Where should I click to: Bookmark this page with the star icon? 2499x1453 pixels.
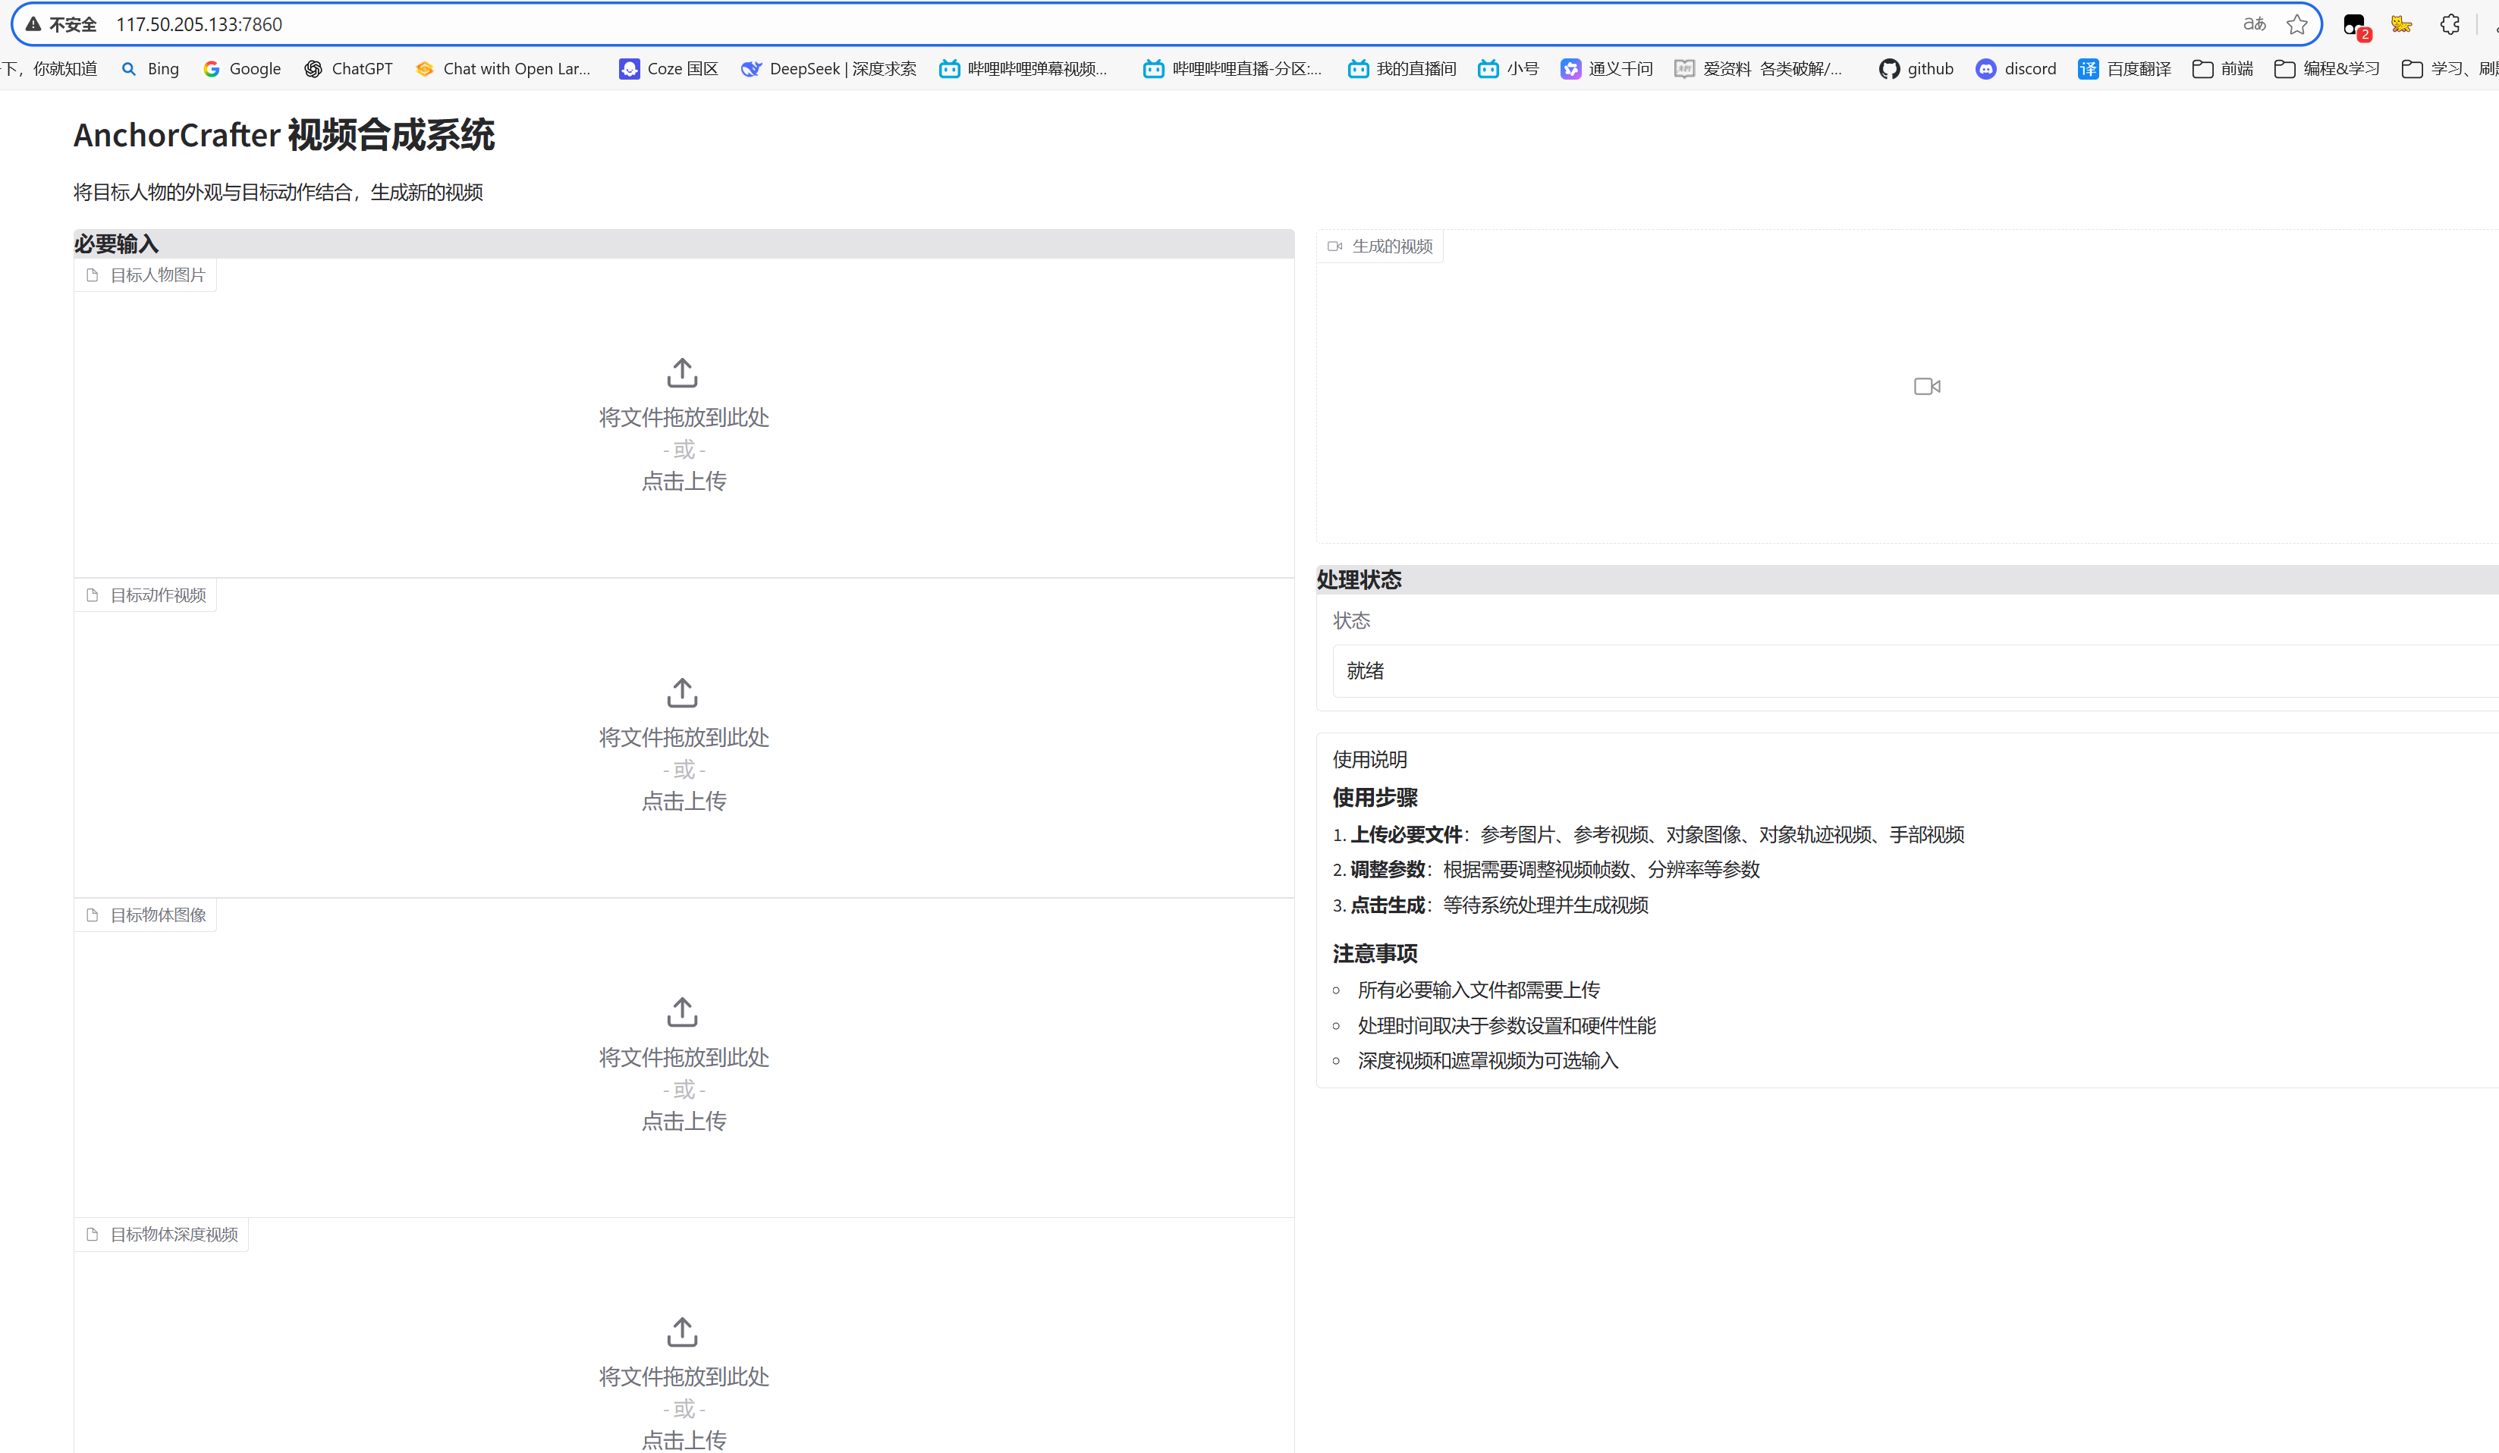(x=2296, y=25)
